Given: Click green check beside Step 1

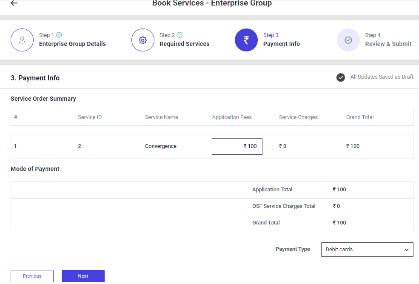Looking at the screenshot, I should pos(59,35).
